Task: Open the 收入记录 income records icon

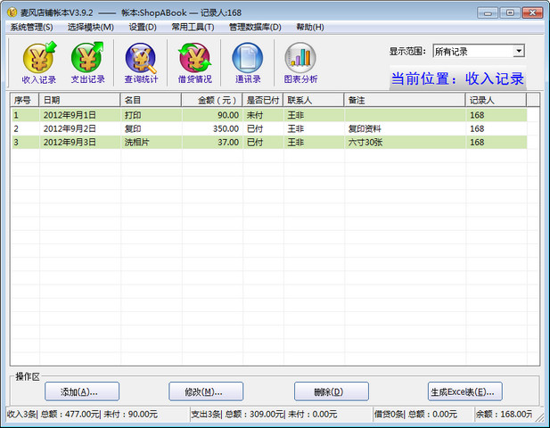Action: point(38,62)
